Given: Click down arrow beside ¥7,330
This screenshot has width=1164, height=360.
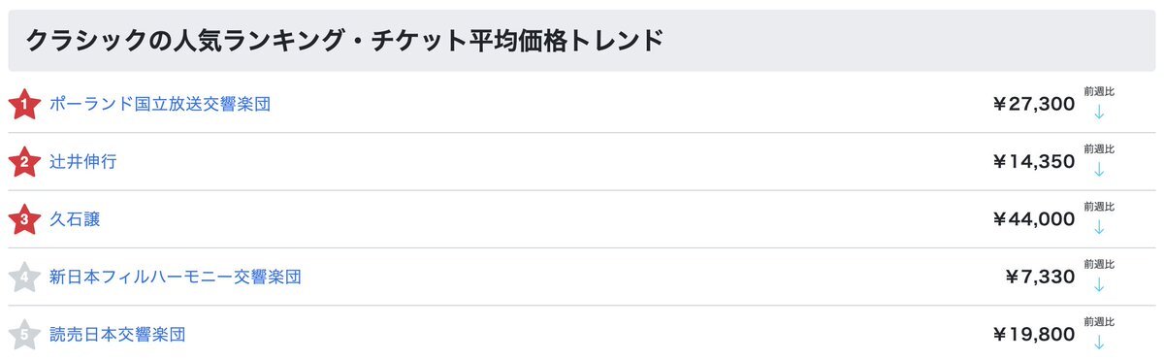Looking at the screenshot, I should click(1099, 284).
